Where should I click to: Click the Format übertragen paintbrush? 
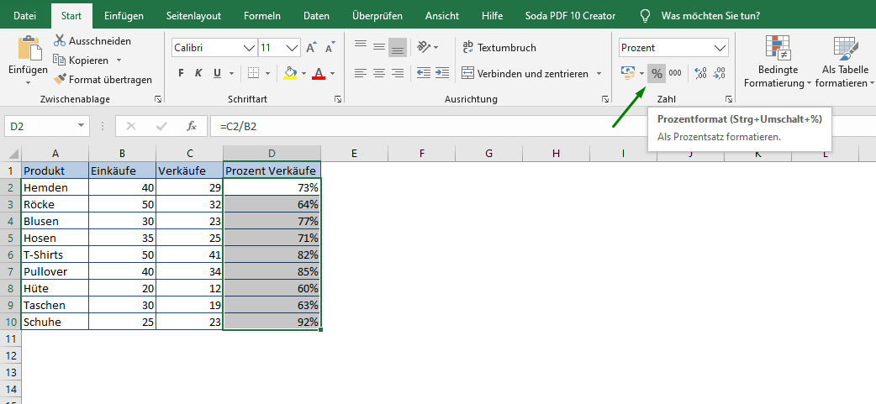tap(103, 80)
